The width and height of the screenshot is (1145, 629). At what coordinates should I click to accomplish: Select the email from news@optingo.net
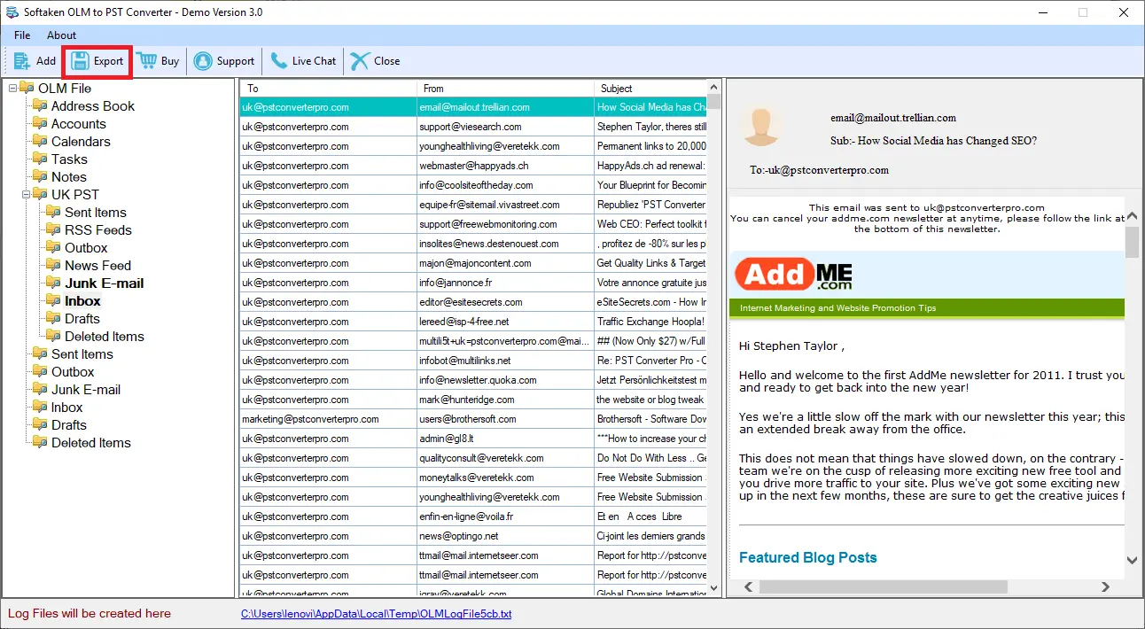tap(473, 536)
